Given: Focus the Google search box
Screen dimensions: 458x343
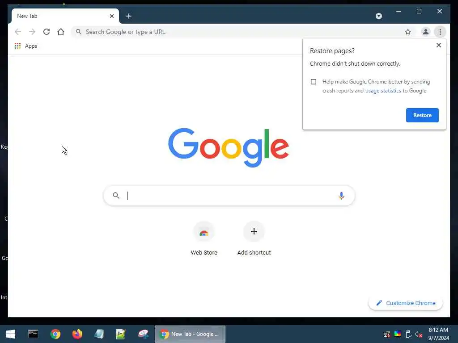Looking at the screenshot, I should [x=229, y=196].
